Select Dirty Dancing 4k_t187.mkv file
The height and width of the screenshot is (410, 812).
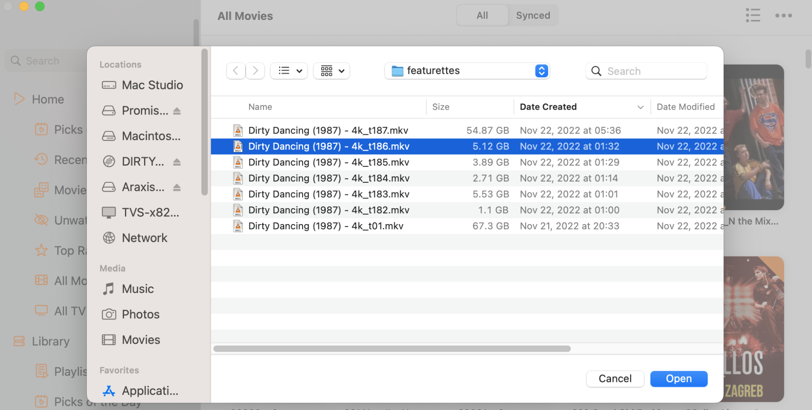pyautogui.click(x=467, y=130)
